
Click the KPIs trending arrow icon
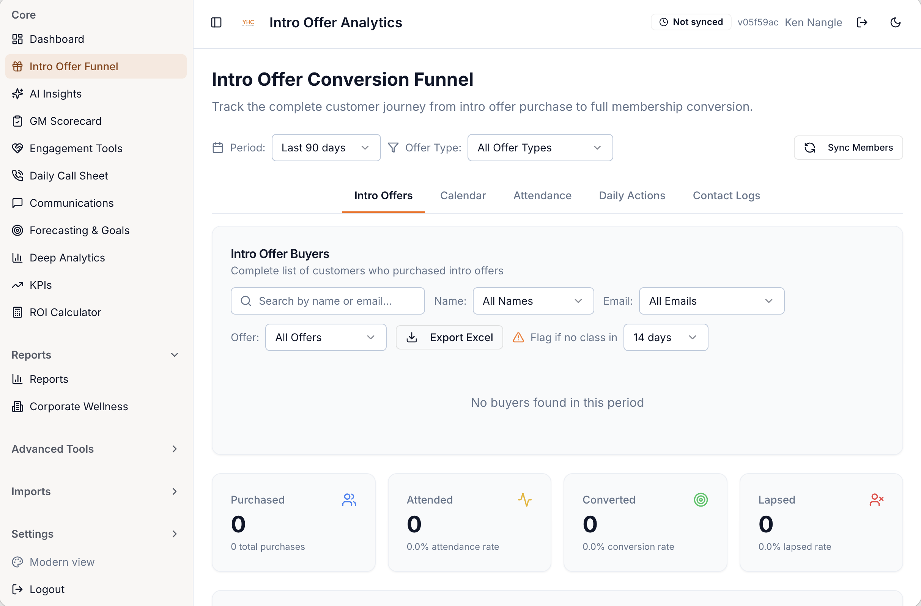[17, 285]
